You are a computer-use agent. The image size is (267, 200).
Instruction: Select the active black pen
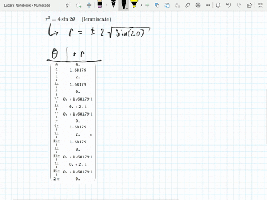point(123,4)
